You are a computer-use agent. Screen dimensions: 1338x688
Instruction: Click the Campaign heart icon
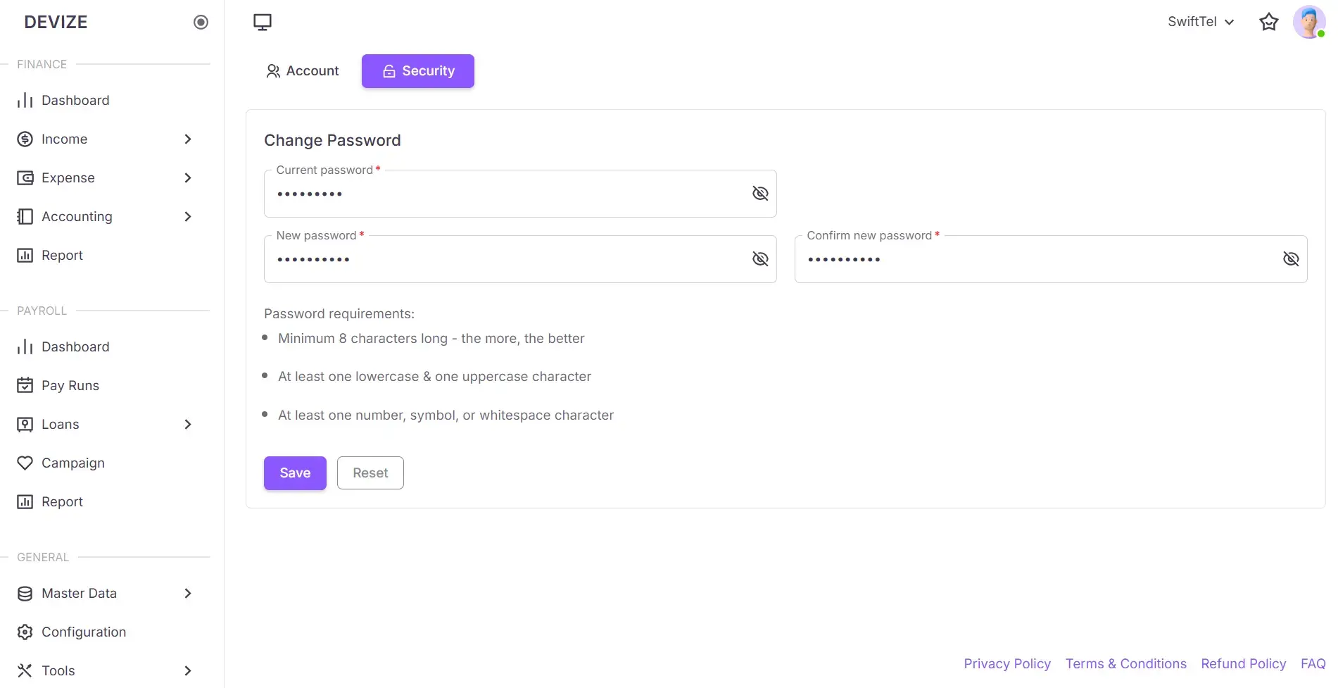pos(25,463)
